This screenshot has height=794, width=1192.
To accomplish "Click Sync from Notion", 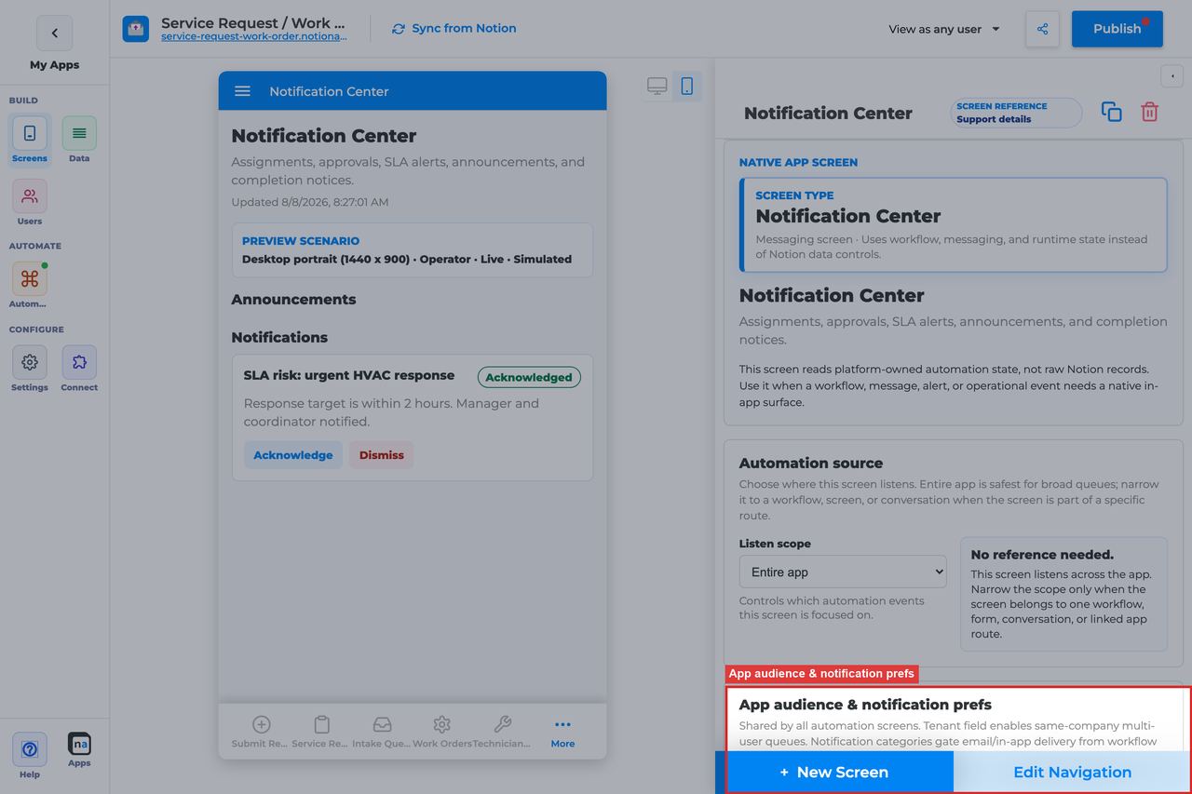I will [x=454, y=29].
